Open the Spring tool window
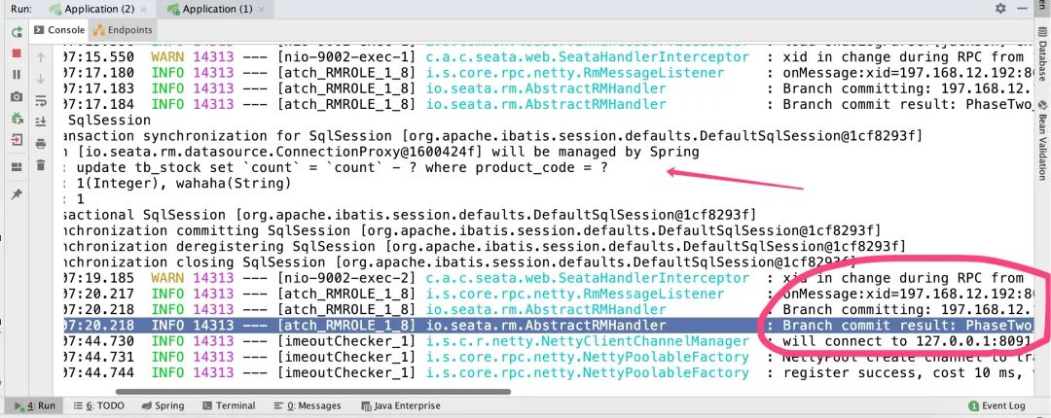1051x418 pixels. click(x=163, y=406)
